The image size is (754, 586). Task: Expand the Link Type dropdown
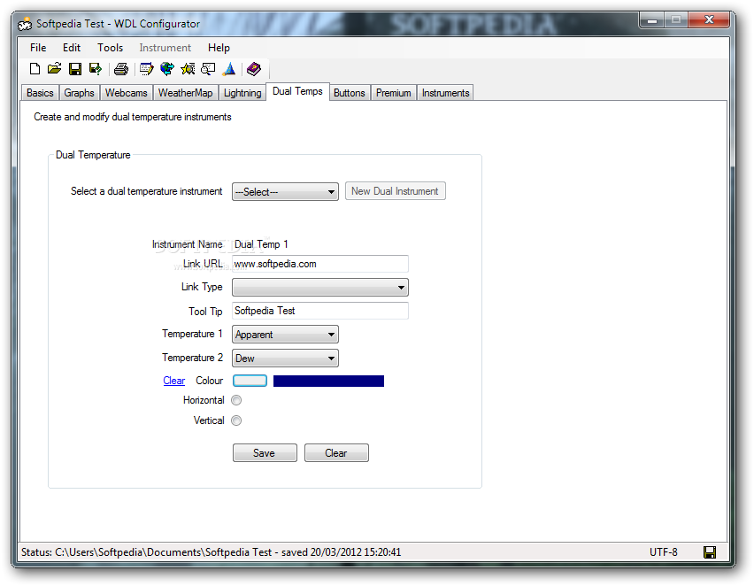point(320,287)
